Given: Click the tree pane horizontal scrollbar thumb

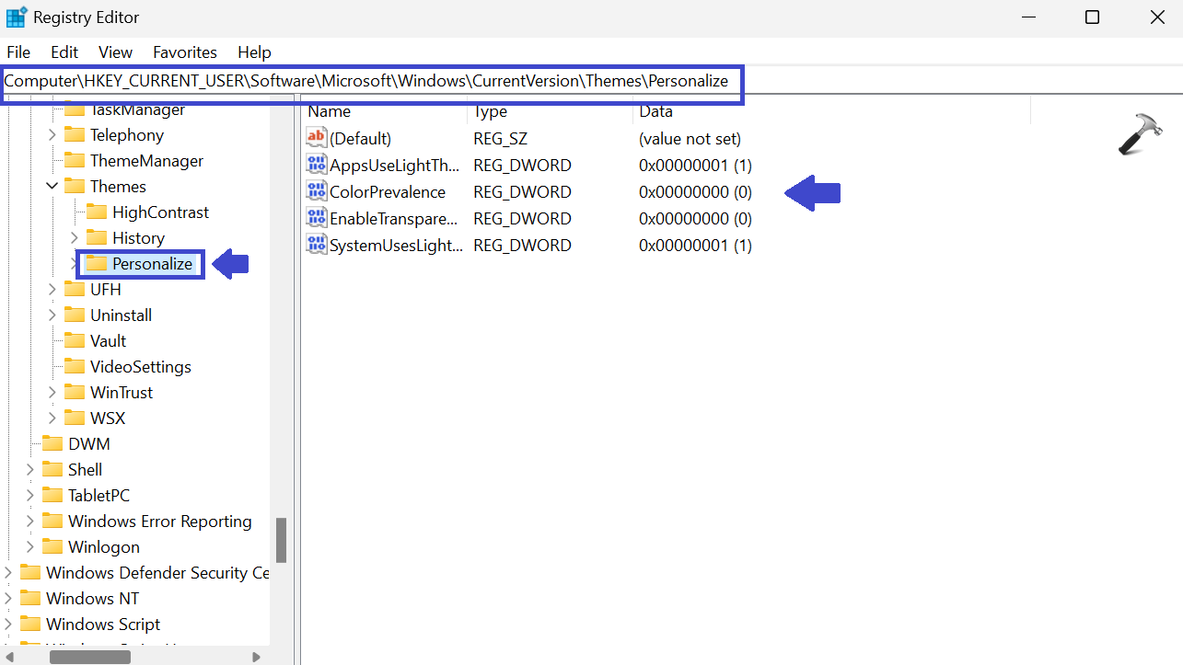Looking at the screenshot, I should [89, 657].
